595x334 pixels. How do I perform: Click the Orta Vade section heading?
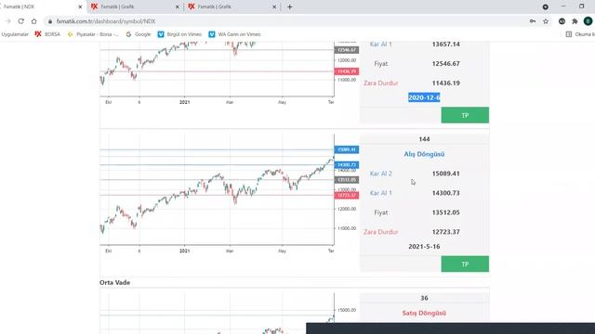[115, 282]
